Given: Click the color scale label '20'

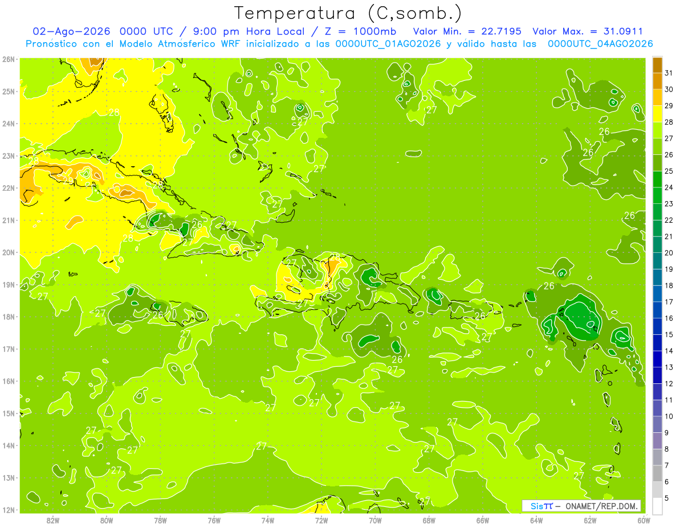Looking at the screenshot, I should point(669,253).
